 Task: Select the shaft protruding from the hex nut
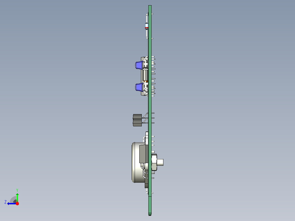click(x=160, y=162)
